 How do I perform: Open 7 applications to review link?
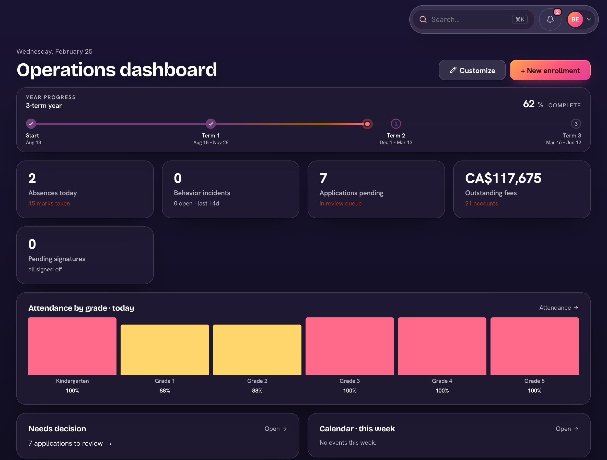pyautogui.click(x=70, y=443)
